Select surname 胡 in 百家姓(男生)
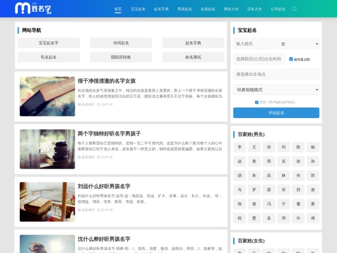The width and height of the screenshot is (337, 253). coord(240,175)
